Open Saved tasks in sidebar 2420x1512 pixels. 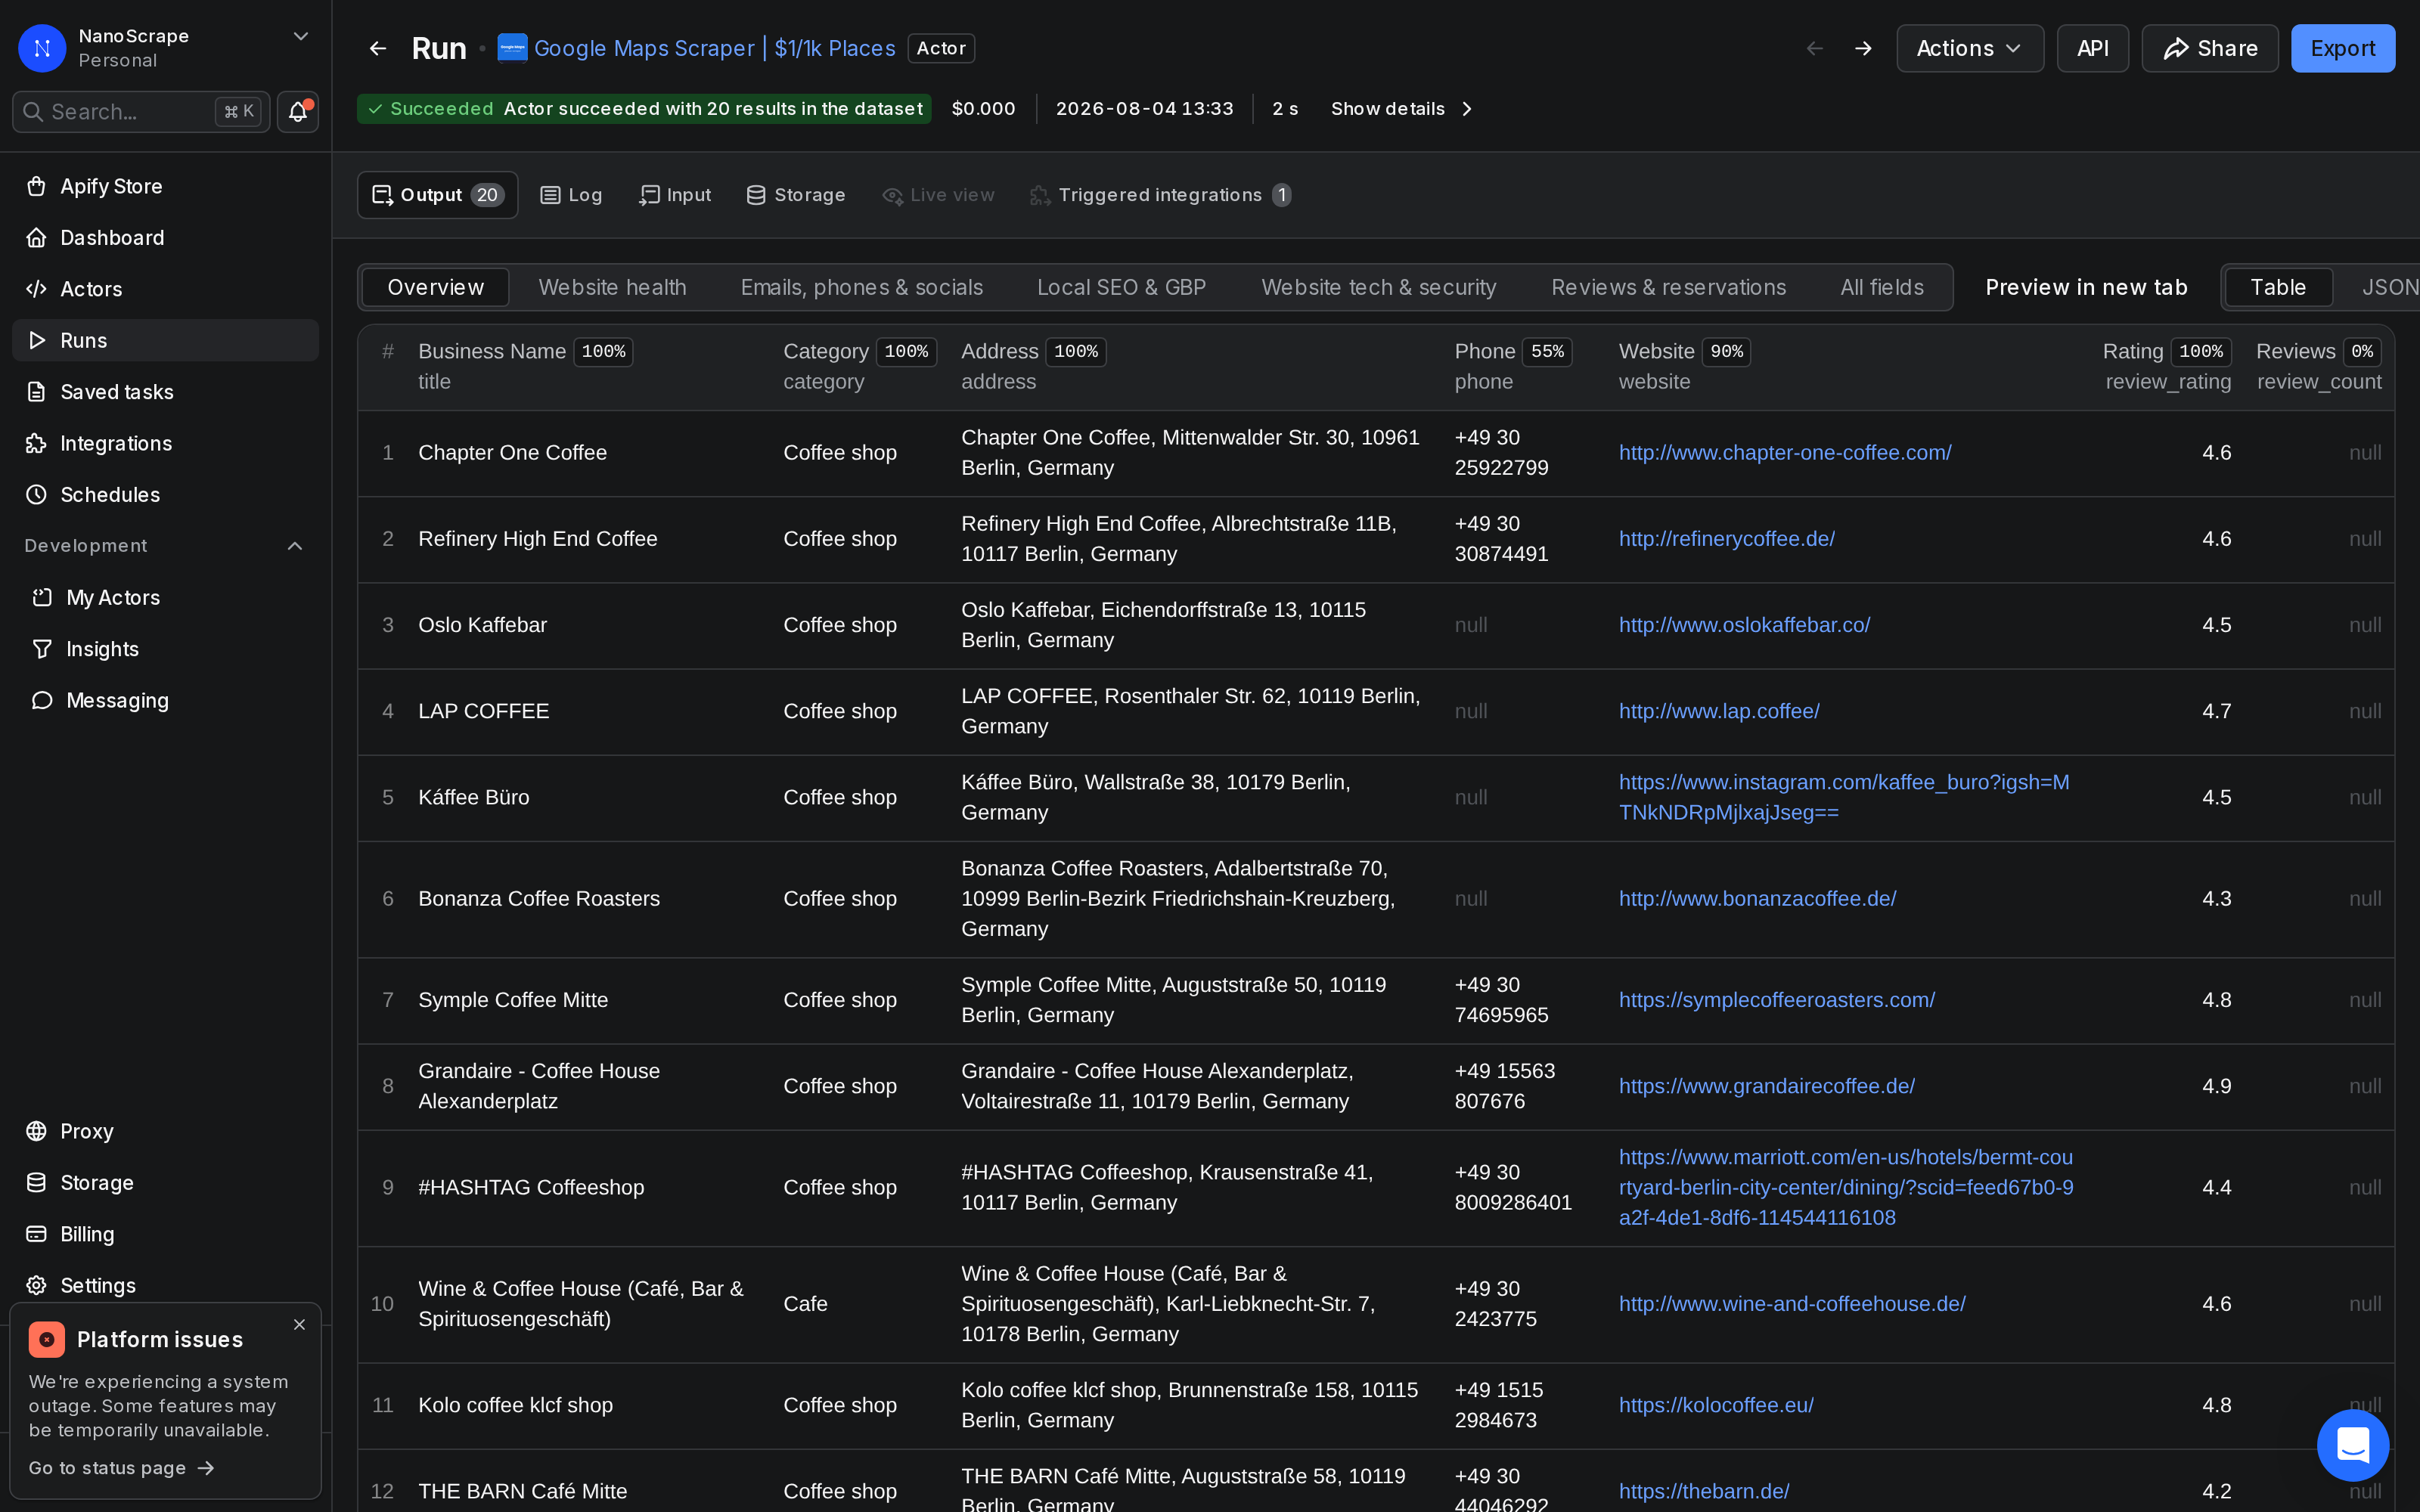pyautogui.click(x=165, y=392)
